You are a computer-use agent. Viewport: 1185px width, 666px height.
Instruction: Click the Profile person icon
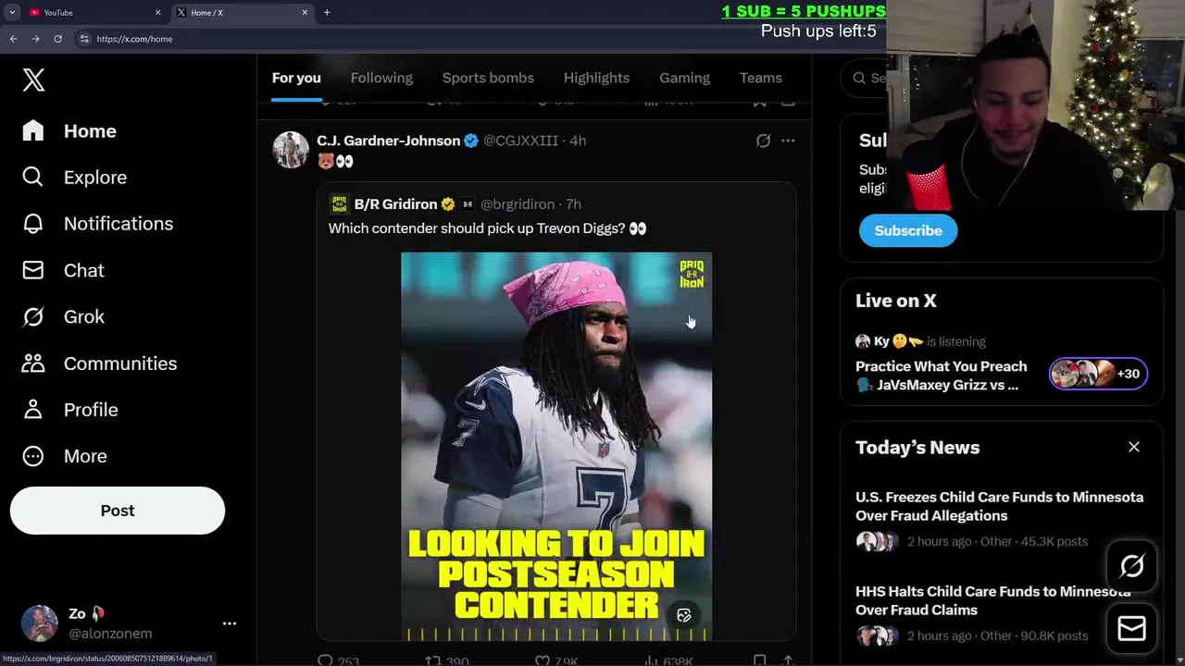click(33, 409)
